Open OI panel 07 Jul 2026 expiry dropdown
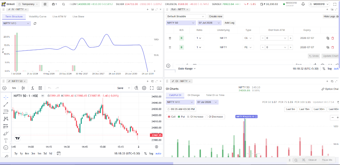Viewport: 340px width, 165px height. [207, 102]
